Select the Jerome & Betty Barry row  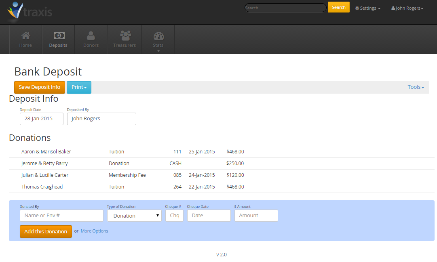[x=222, y=163]
